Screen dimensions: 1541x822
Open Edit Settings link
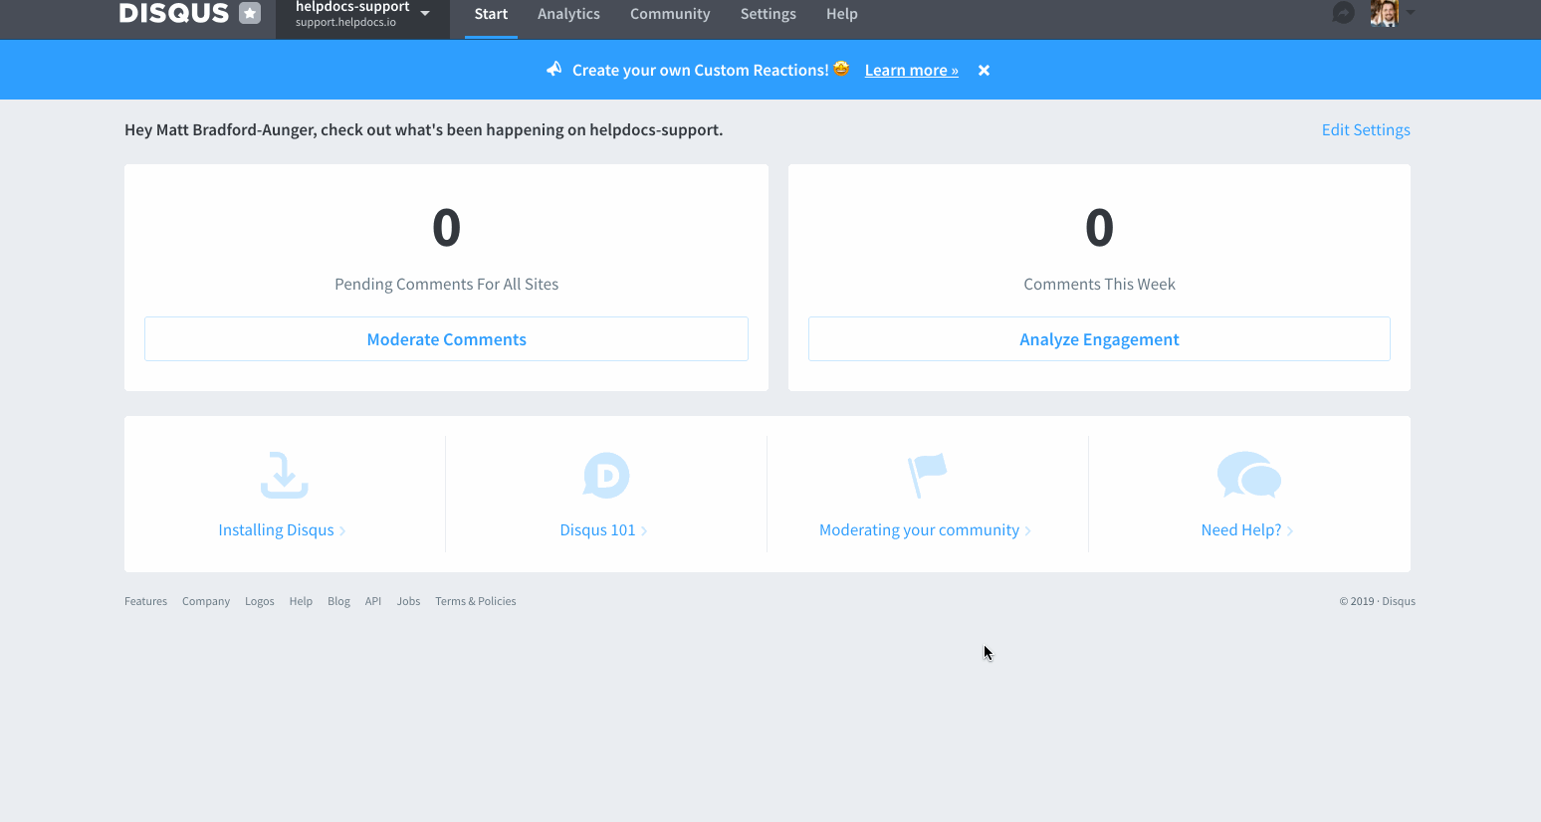[x=1366, y=129]
